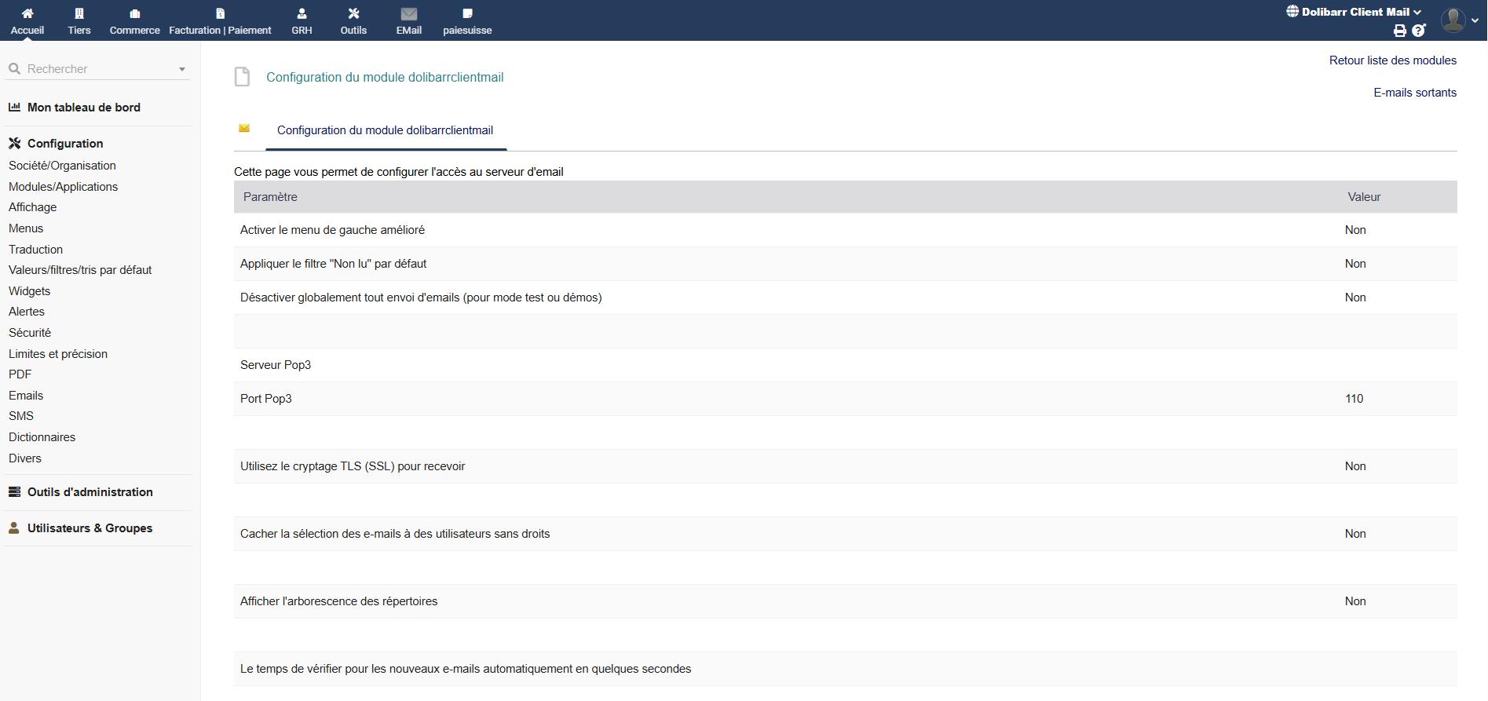Open Utilisateurs & Groupes section

coord(90,528)
